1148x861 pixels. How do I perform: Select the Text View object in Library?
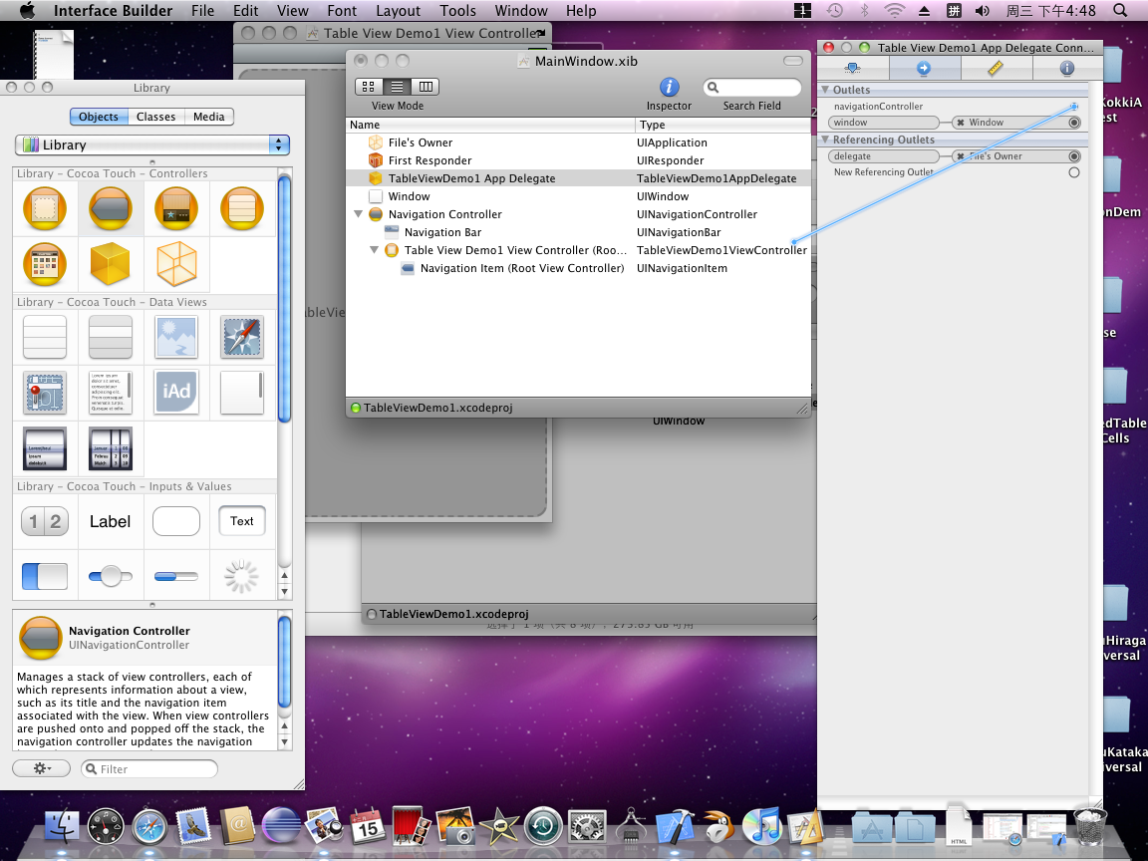coord(111,393)
